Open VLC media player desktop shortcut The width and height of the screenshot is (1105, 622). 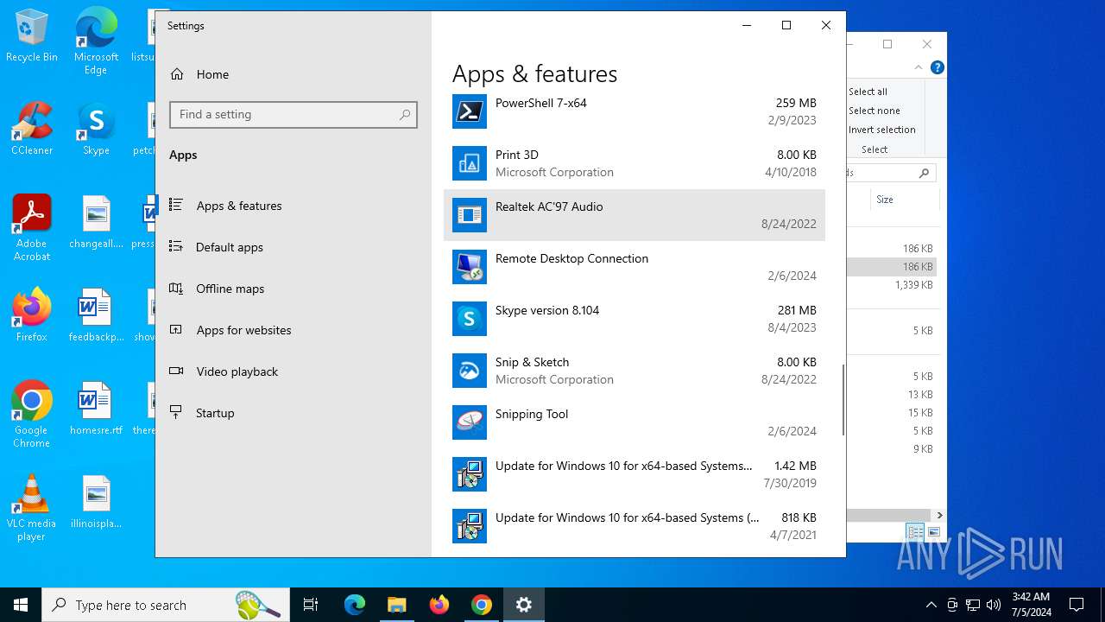click(x=32, y=508)
